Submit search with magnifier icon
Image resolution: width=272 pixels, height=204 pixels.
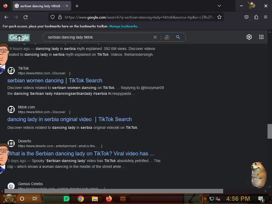tap(178, 37)
